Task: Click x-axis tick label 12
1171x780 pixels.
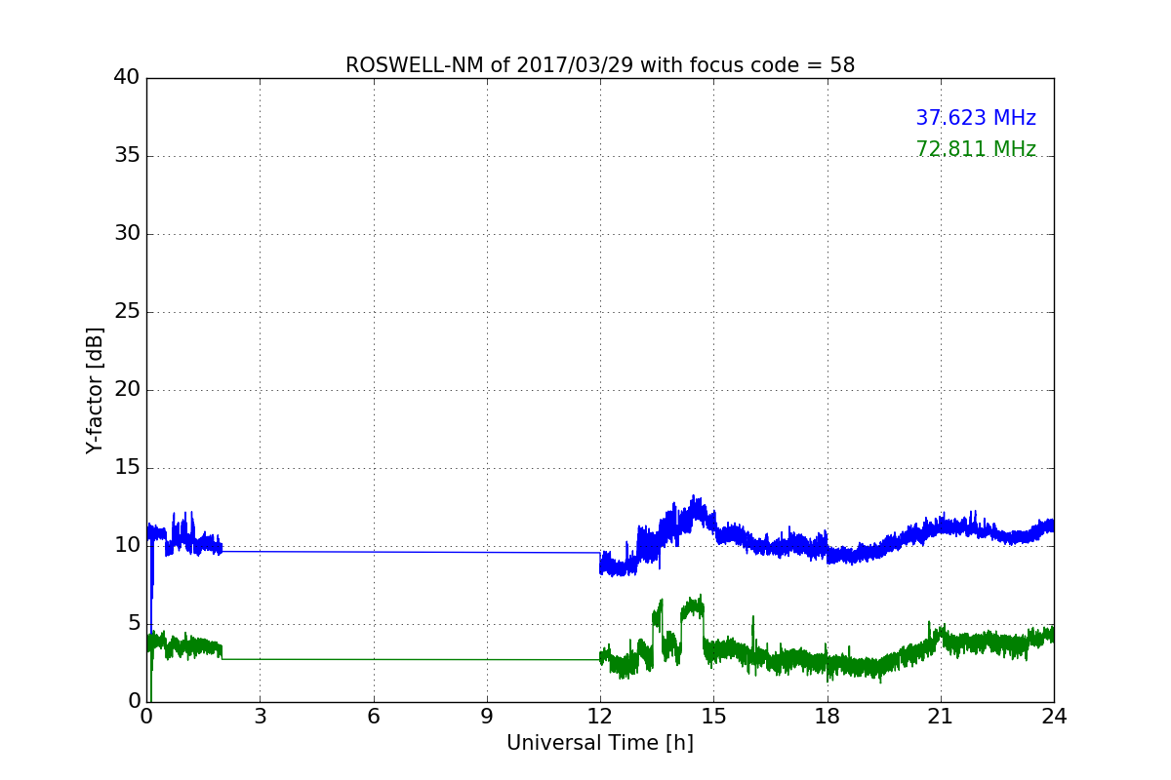Action: [600, 717]
